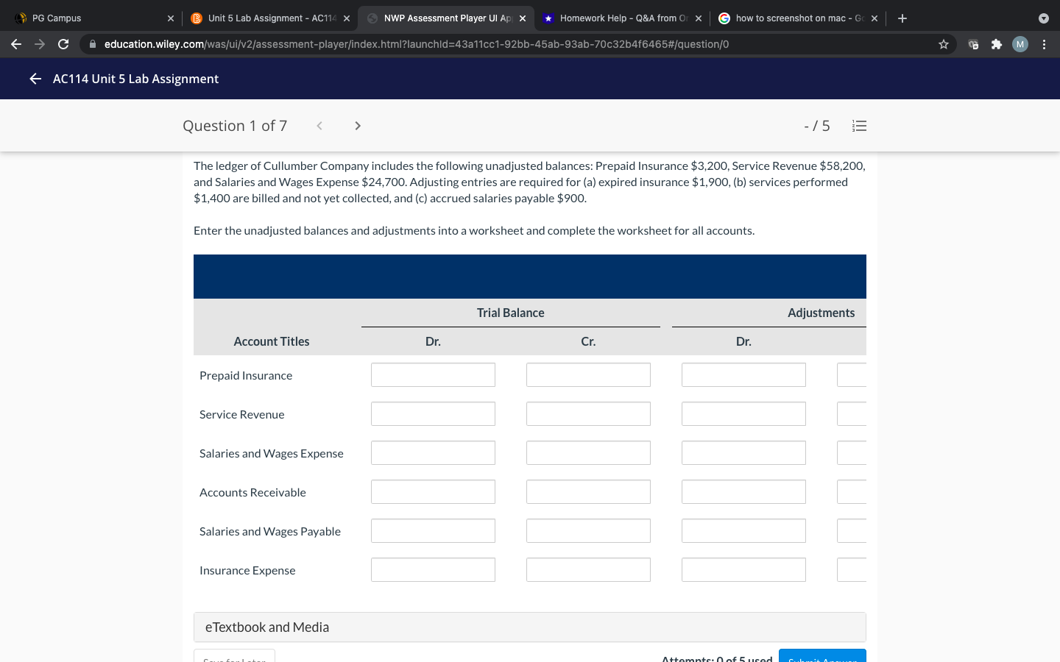The width and height of the screenshot is (1060, 662).
Task: Click Salaries and Wages Expense Adjustments Dr. field
Action: 743,453
